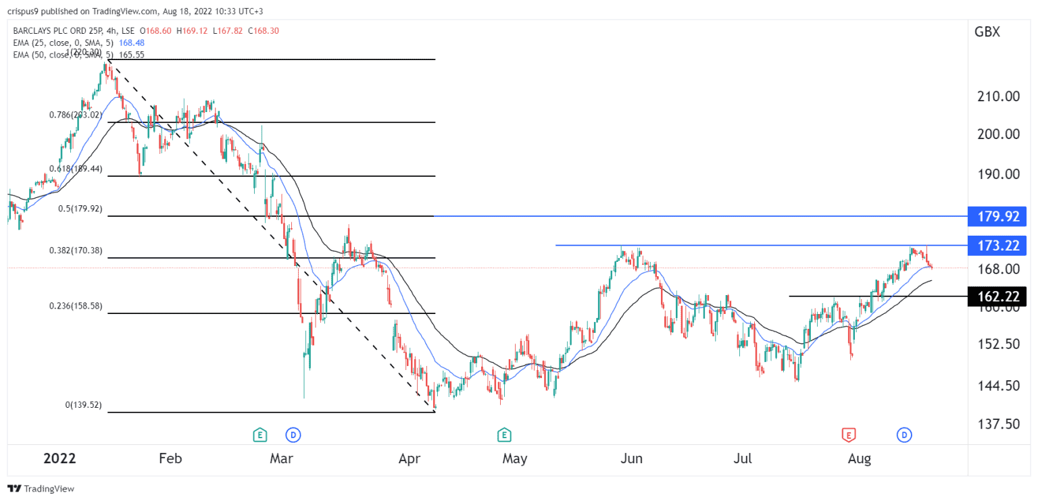Viewport: 1038px width, 501px height.
Task: Select the green earnings icon below March
Action: [x=260, y=436]
